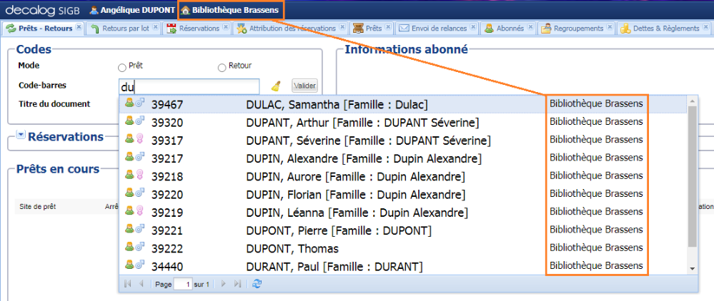Image resolution: width=714 pixels, height=301 pixels.
Task: Close the Abonnés tab
Action: click(530, 27)
